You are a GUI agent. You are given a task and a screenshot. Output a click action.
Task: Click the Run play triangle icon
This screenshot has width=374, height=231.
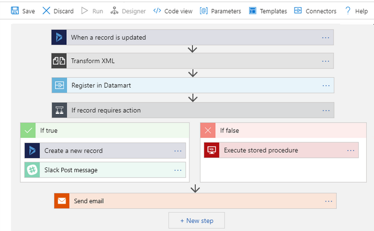84,11
